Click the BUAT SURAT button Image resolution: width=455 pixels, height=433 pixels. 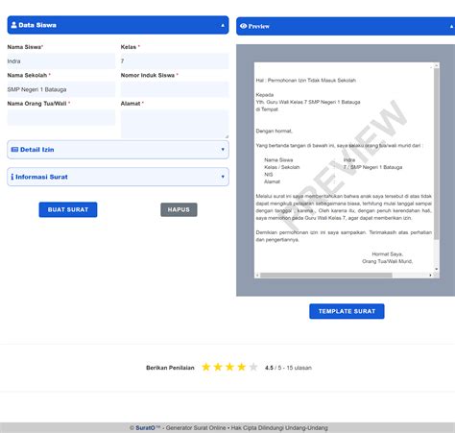(x=68, y=209)
